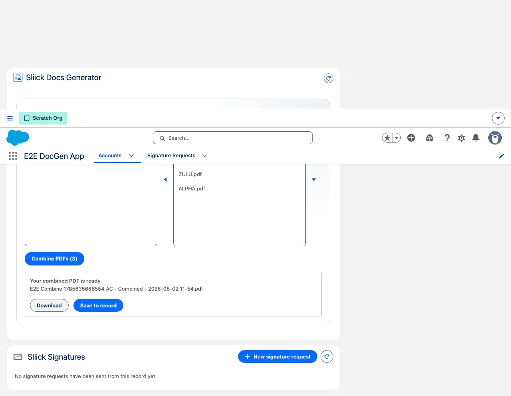Viewport: 511px width, 396px height.
Task: Click the Sliick Docs Generator document icon
Action: coord(18,77)
